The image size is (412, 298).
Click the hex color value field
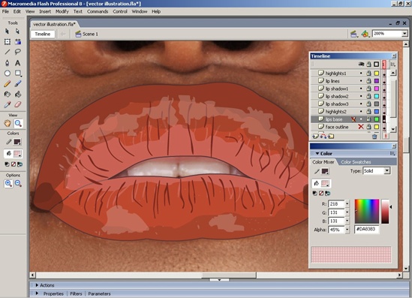click(x=366, y=229)
